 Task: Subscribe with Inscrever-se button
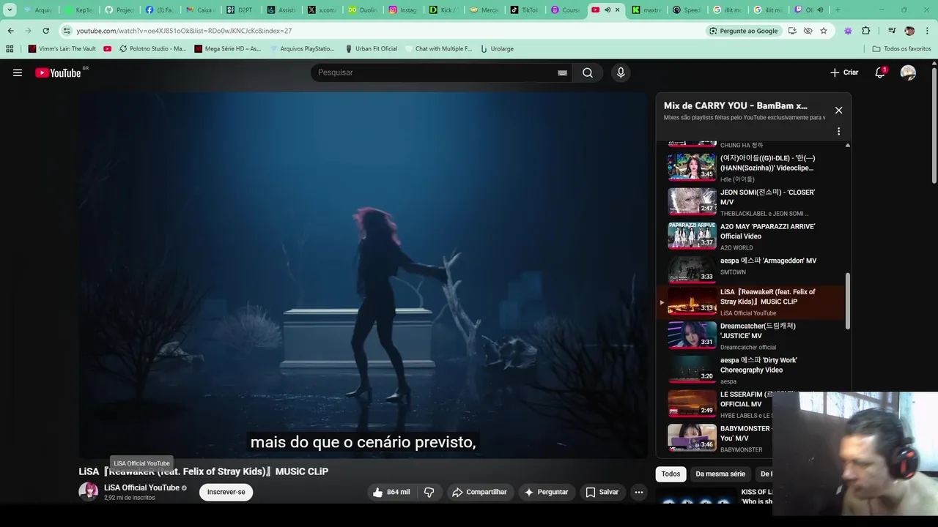pyautogui.click(x=226, y=492)
